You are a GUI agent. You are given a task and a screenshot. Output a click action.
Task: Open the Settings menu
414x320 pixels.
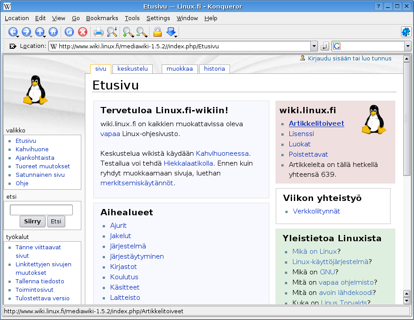[x=158, y=18]
